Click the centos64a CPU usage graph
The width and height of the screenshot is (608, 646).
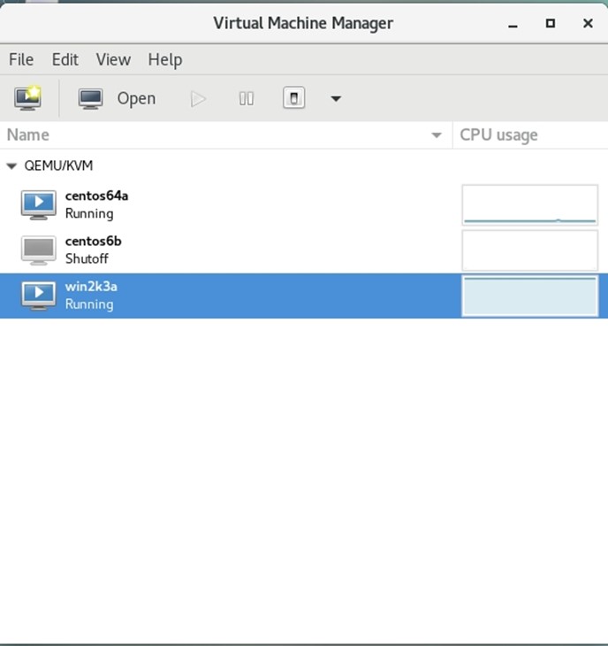click(530, 204)
